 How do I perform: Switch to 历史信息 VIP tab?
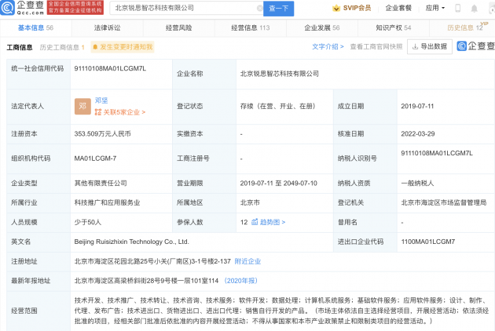click(x=465, y=27)
